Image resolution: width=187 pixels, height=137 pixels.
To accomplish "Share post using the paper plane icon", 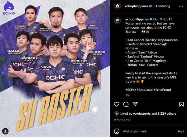I will [x=135, y=104].
